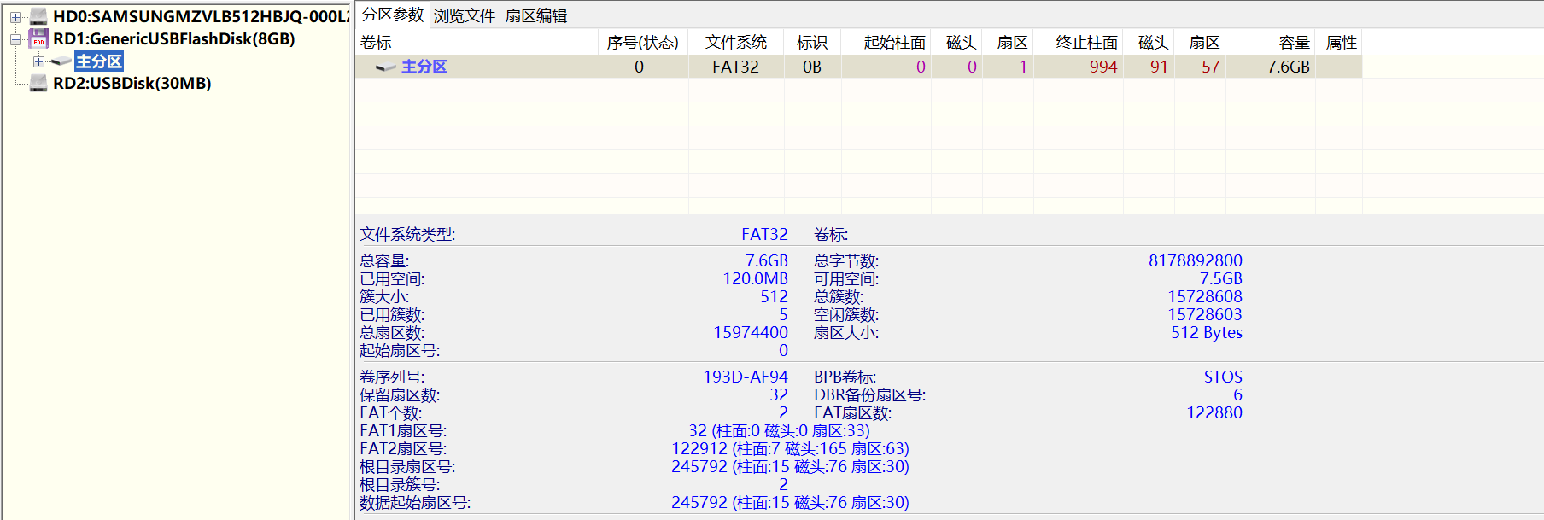Select RD1:GenericUSBFlashDisk(8GB) in tree
Image resolution: width=1544 pixels, height=520 pixels.
(x=174, y=38)
